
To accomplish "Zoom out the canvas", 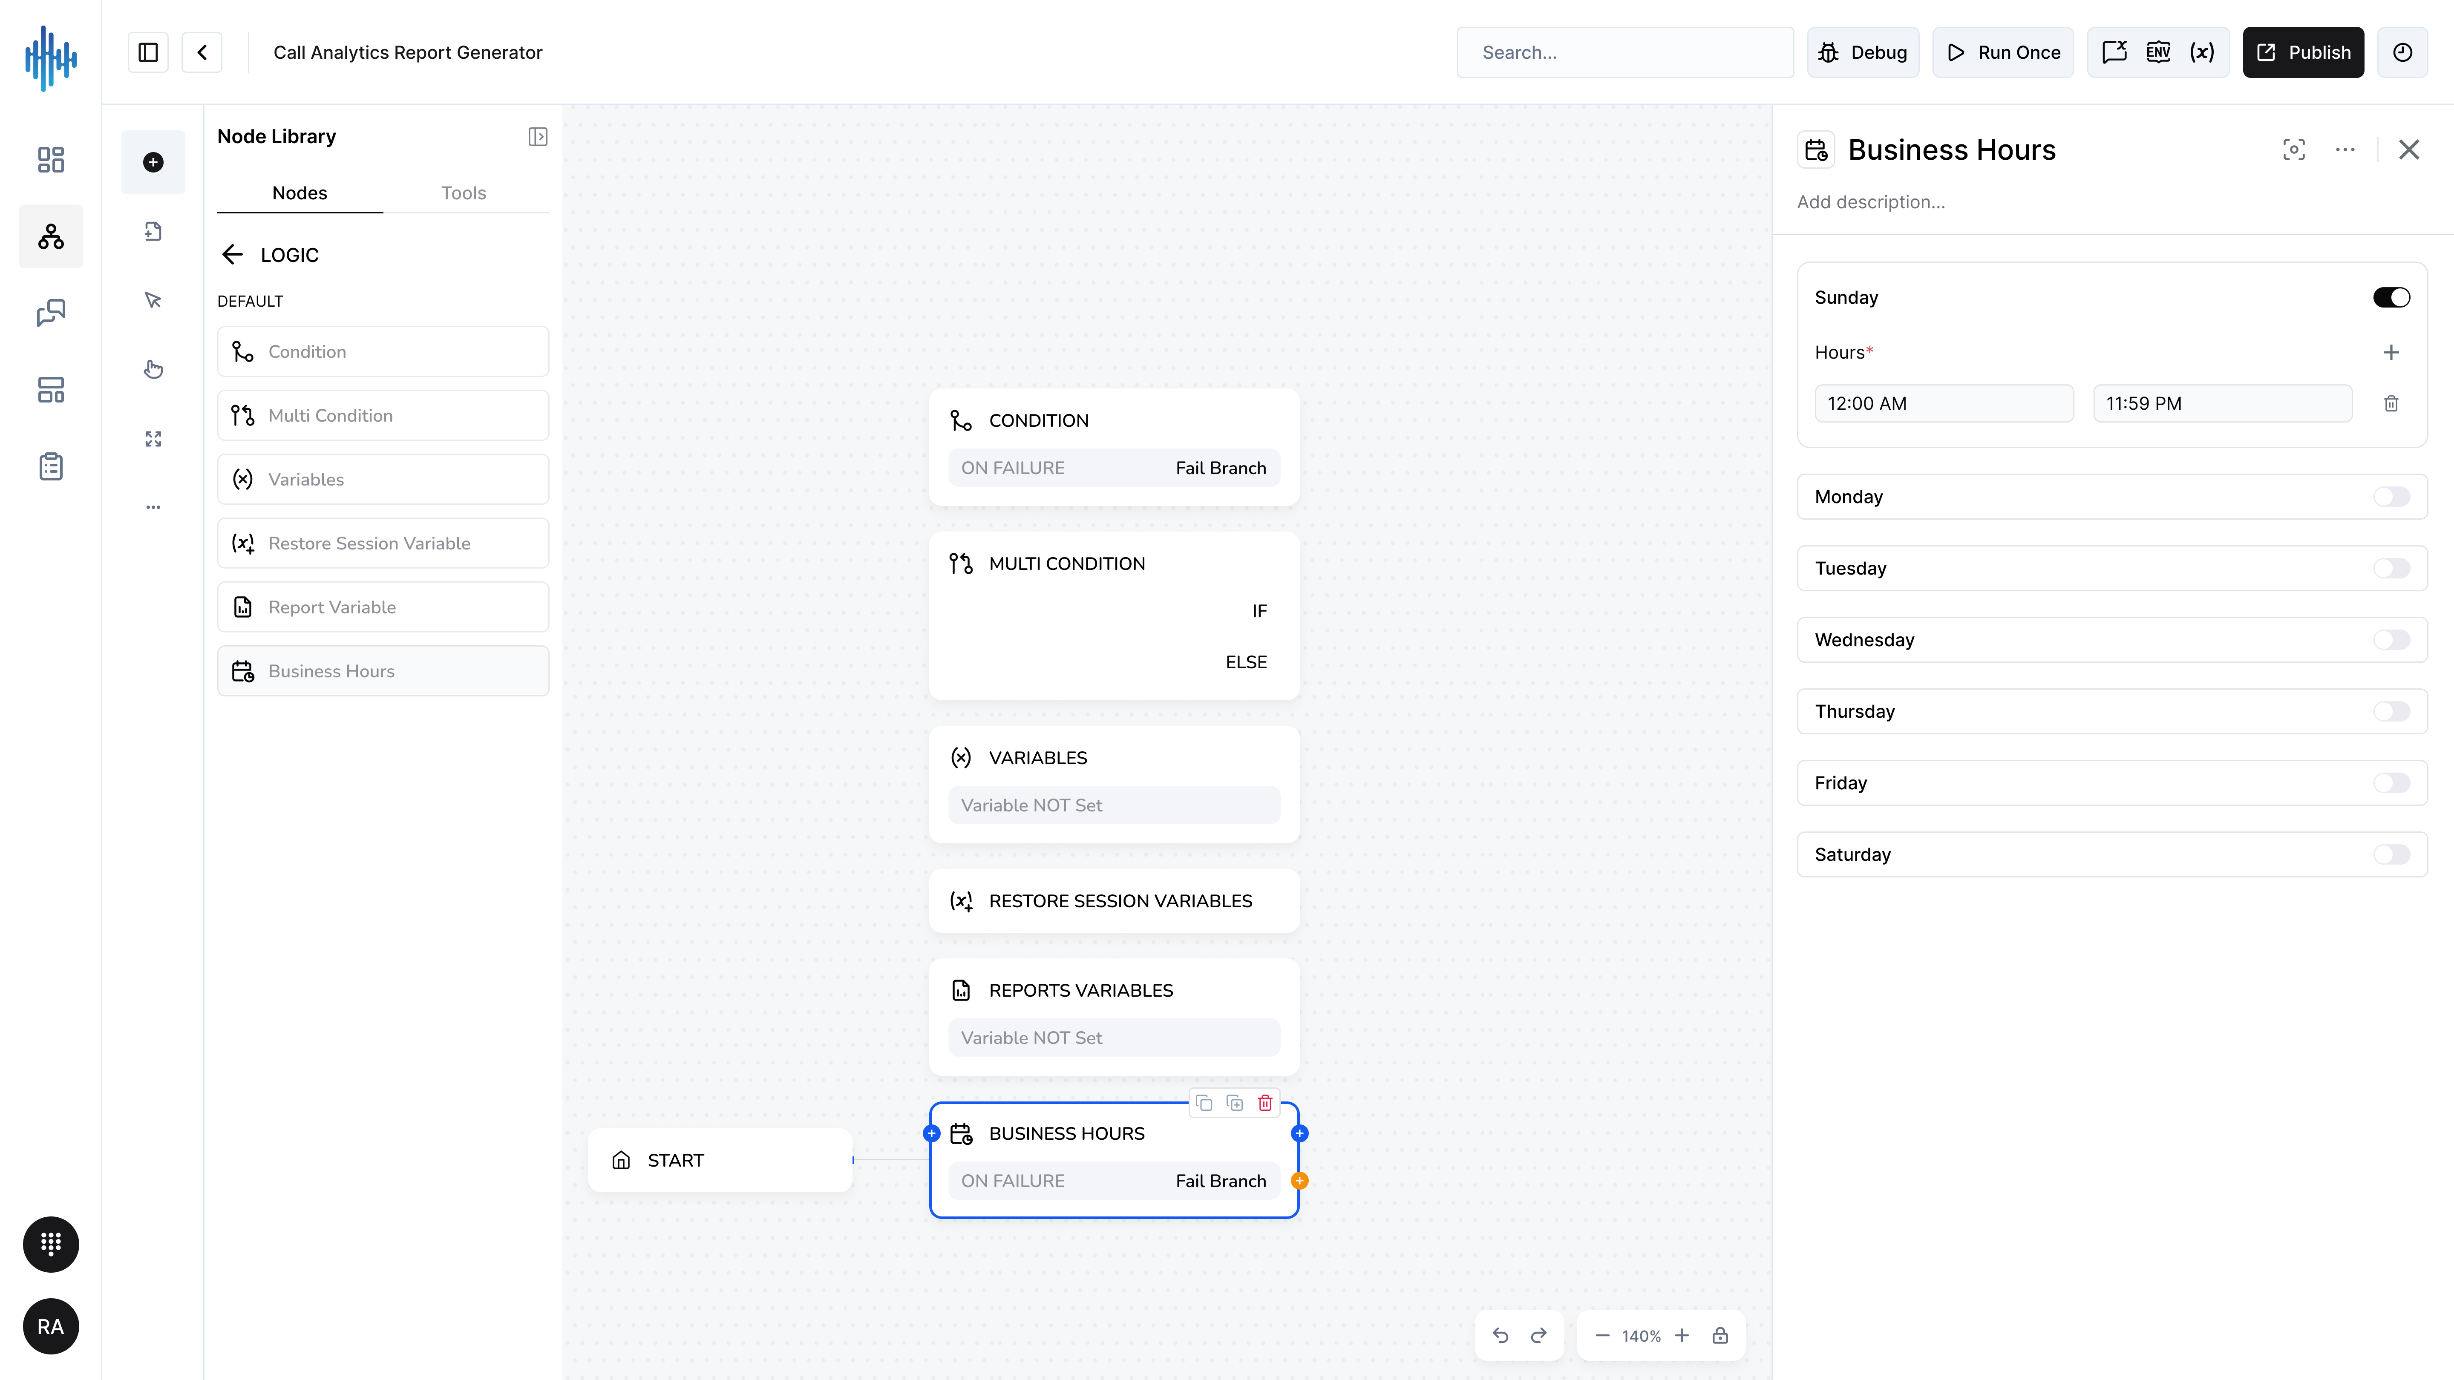I will tap(1602, 1335).
